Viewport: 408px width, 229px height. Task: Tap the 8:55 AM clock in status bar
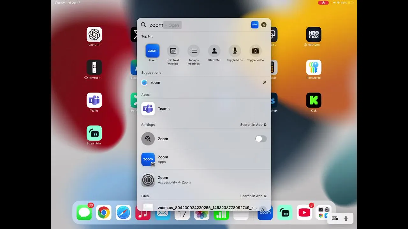tap(60, 3)
